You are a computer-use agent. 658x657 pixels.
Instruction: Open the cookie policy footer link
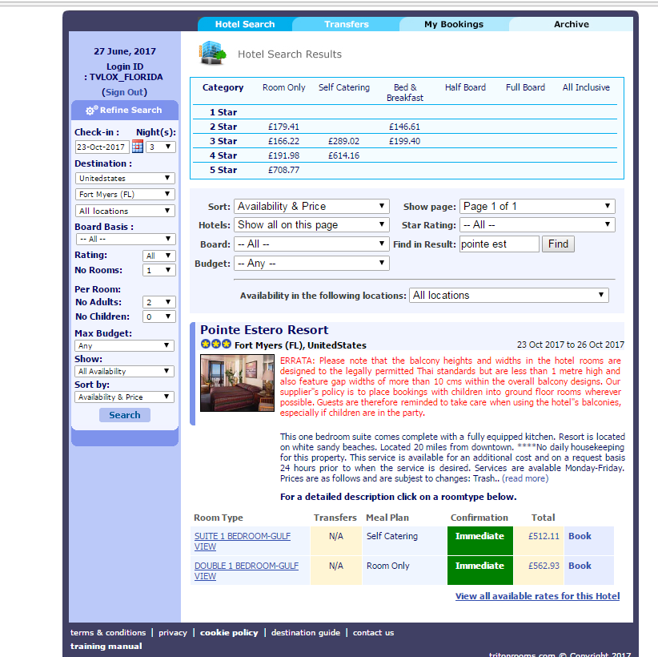point(229,633)
